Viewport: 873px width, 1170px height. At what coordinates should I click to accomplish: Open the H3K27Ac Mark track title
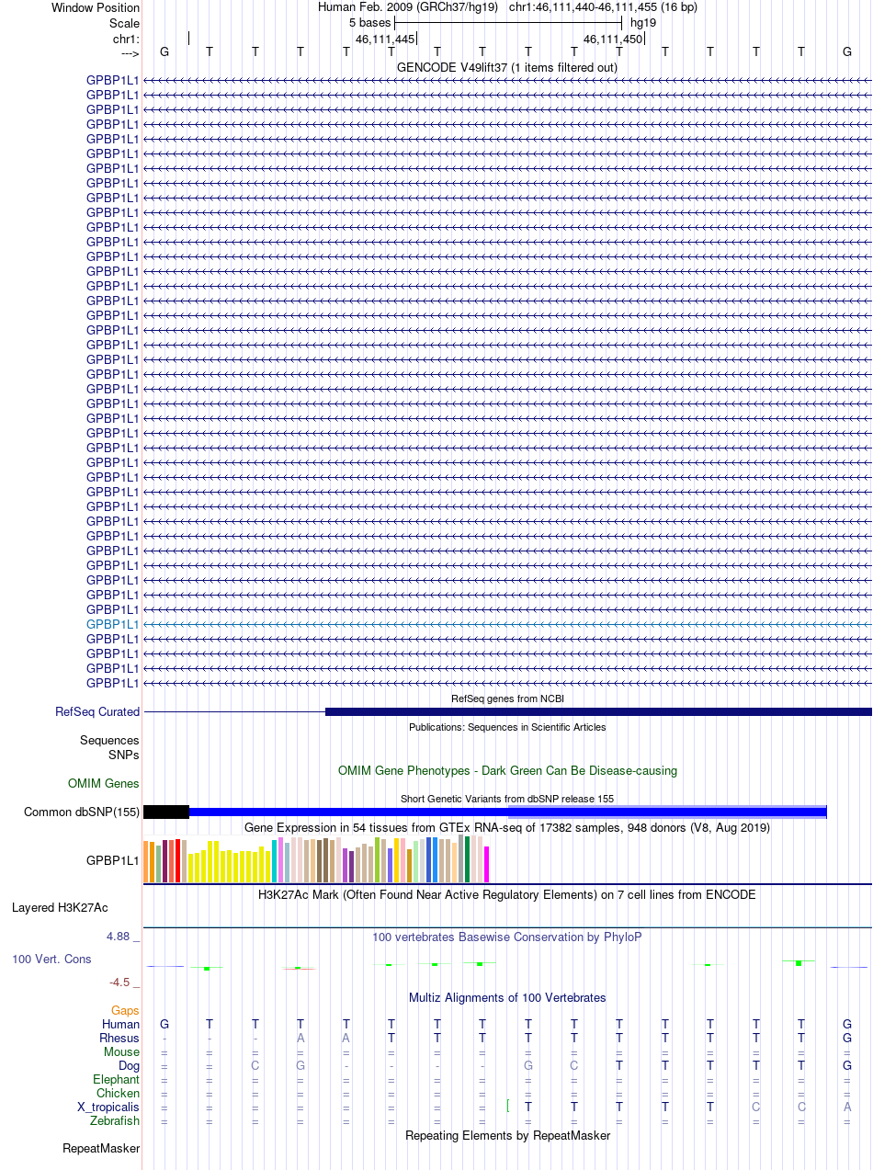(x=507, y=893)
